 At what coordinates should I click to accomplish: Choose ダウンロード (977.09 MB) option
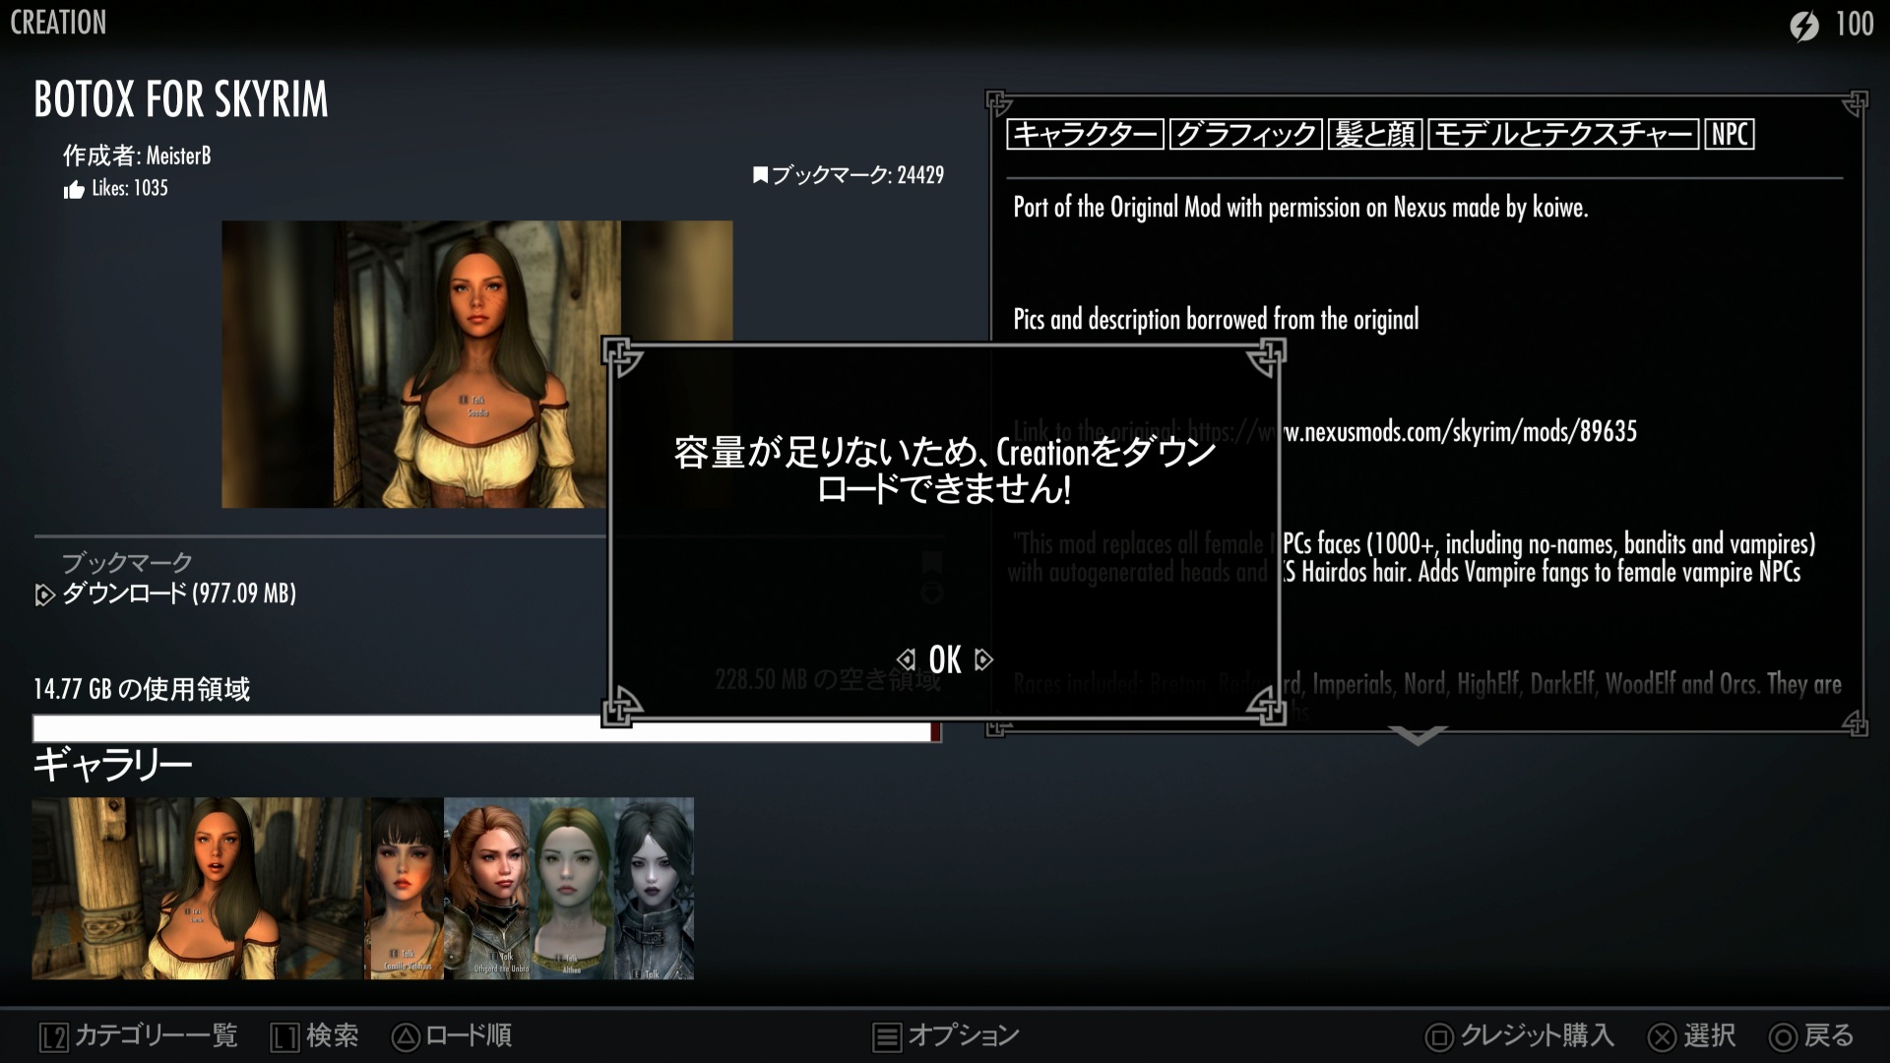tap(179, 594)
